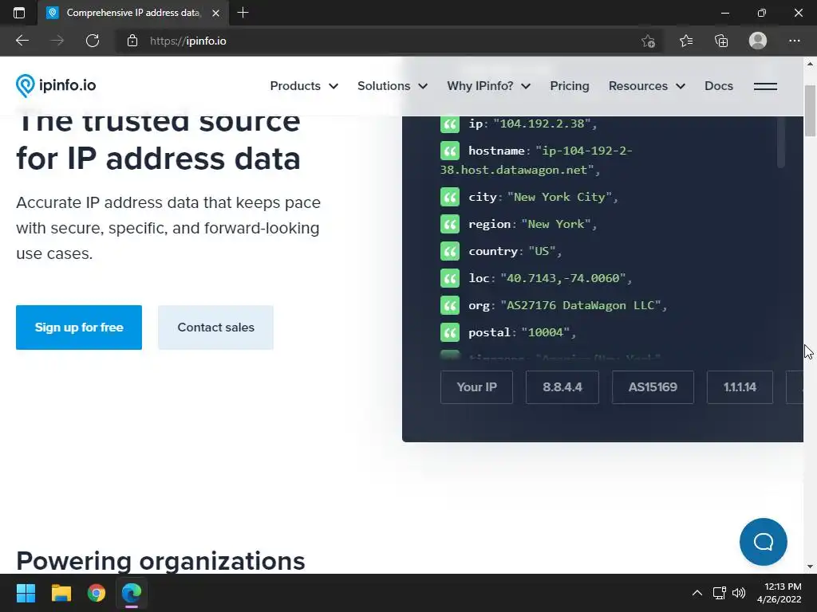Expand the Products dropdown
This screenshot has width=817, height=612.
point(304,86)
